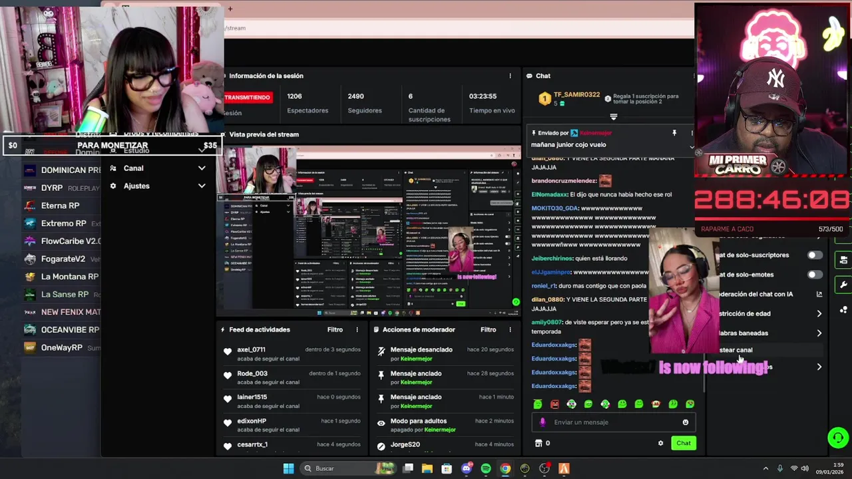Open the age restriction submenu arrow
The height and width of the screenshot is (479, 852).
pyautogui.click(x=819, y=313)
